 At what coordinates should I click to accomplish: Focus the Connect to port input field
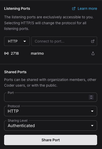point(64,41)
